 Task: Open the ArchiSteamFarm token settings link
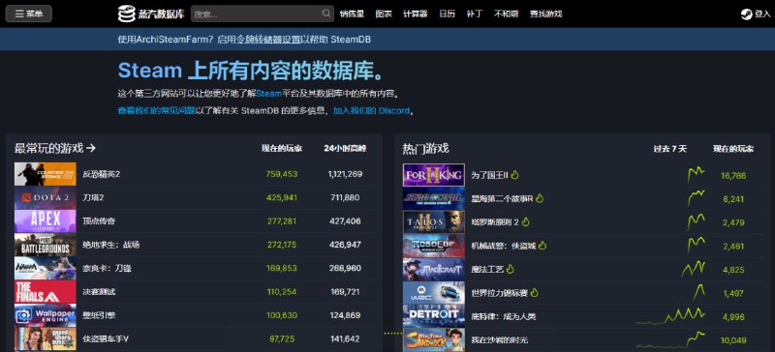pyautogui.click(x=267, y=40)
